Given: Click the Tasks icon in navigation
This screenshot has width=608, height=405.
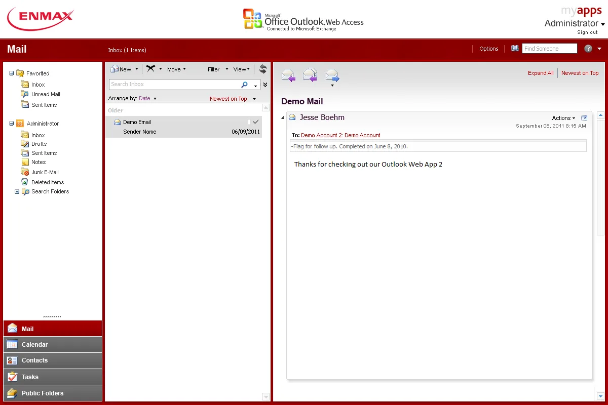Looking at the screenshot, I should (x=12, y=377).
